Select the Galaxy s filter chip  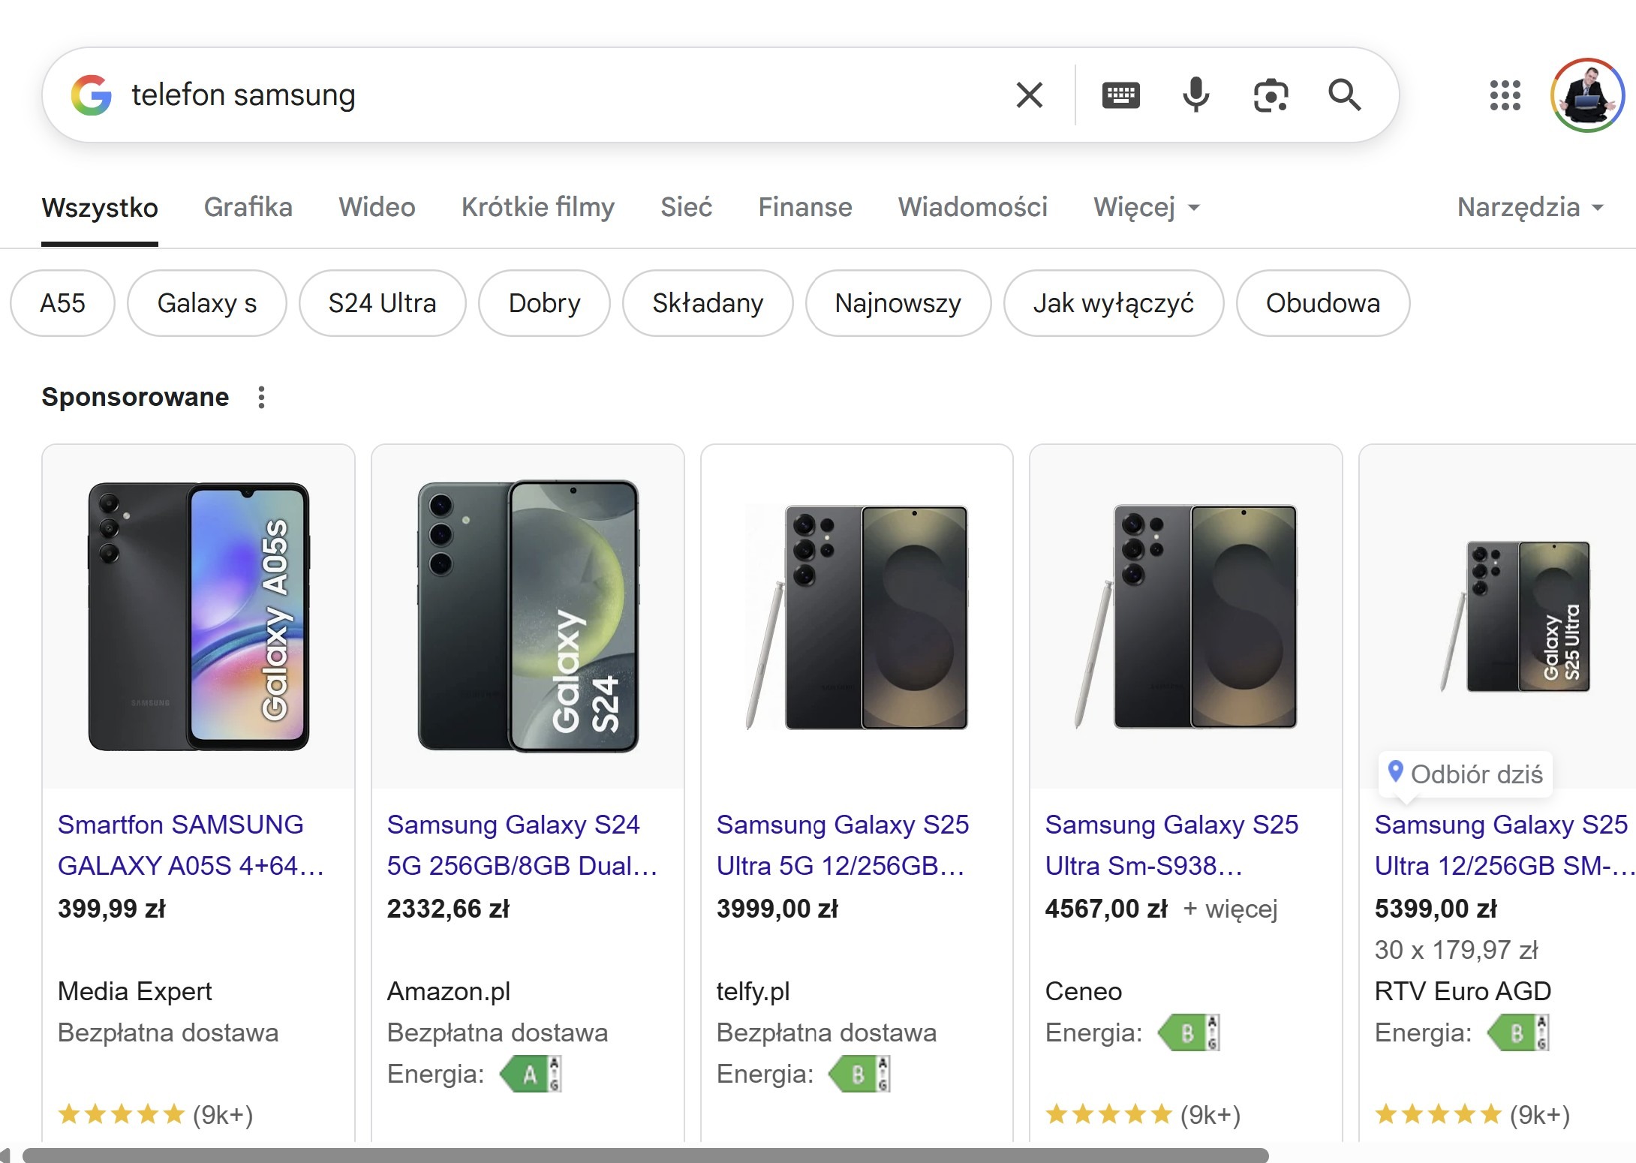pyautogui.click(x=207, y=303)
